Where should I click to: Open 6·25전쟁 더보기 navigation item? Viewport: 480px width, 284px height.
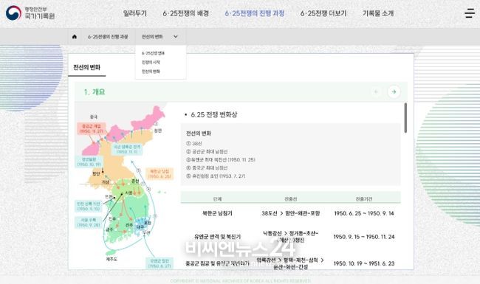(323, 13)
